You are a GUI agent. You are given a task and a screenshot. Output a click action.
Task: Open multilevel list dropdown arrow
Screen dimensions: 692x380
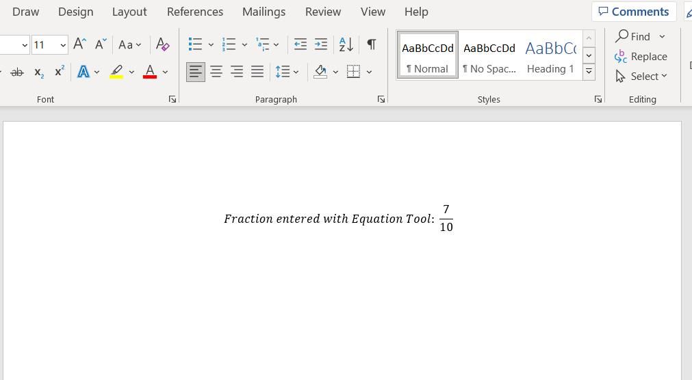coord(277,44)
